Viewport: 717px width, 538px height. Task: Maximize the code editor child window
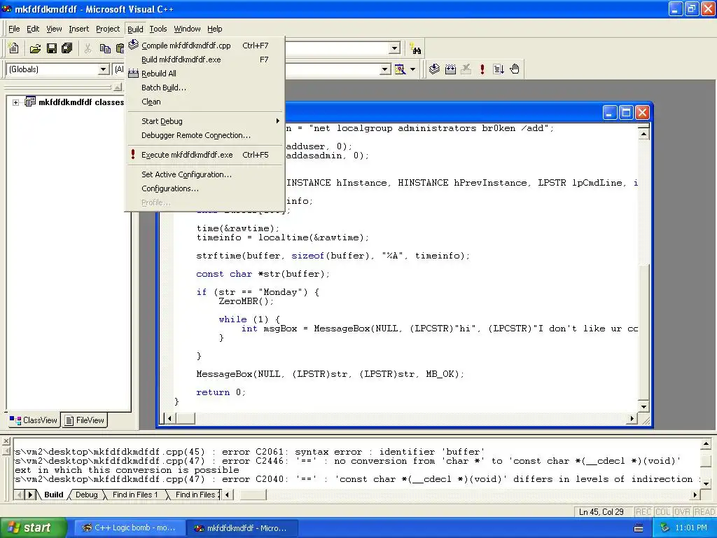click(x=626, y=113)
